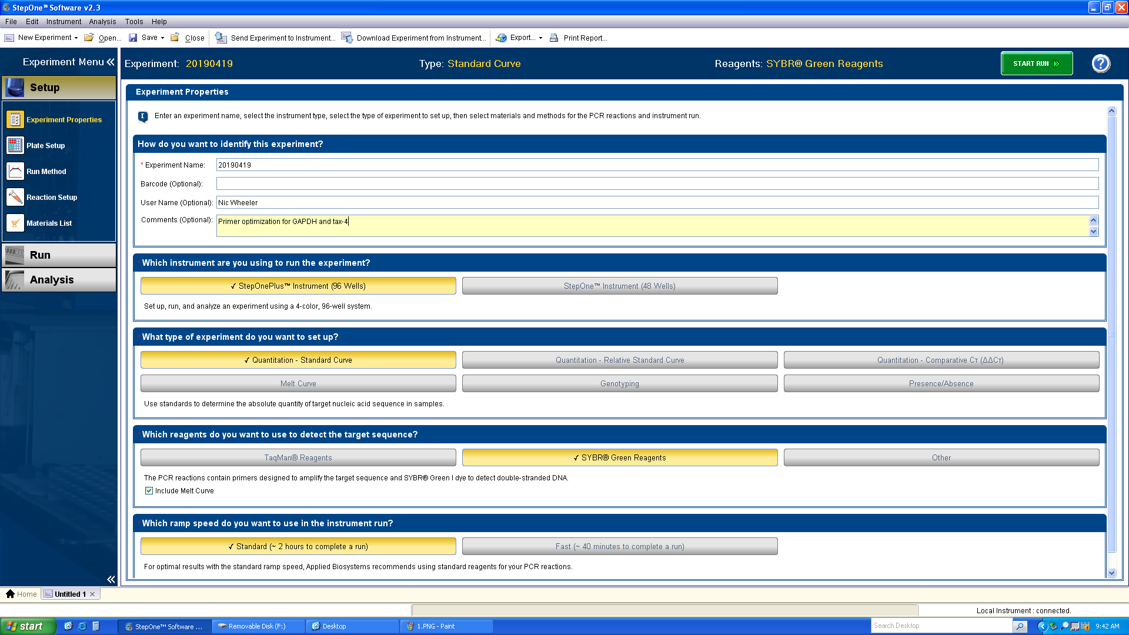Click bottom-left double chevron collapse icon
The height and width of the screenshot is (635, 1129).
[x=111, y=579]
